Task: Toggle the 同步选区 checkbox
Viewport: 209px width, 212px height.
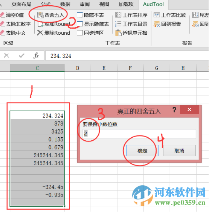Action: point(80,33)
